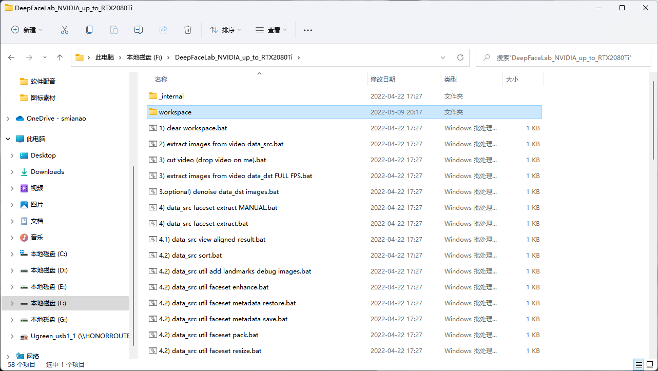Go forward with the right arrow button
The image size is (658, 371).
pyautogui.click(x=29, y=57)
